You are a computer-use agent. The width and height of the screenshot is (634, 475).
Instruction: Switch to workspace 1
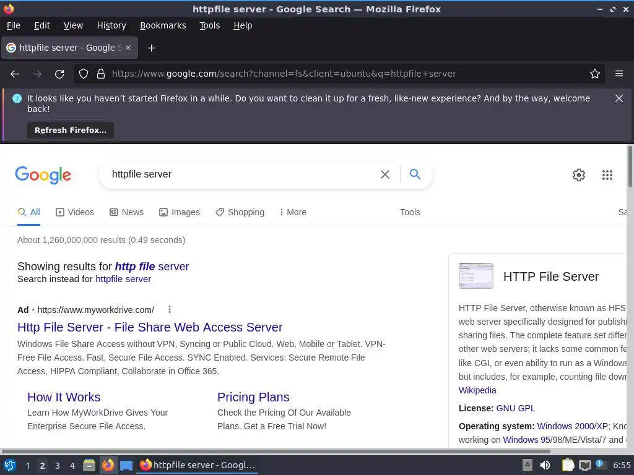(x=27, y=466)
